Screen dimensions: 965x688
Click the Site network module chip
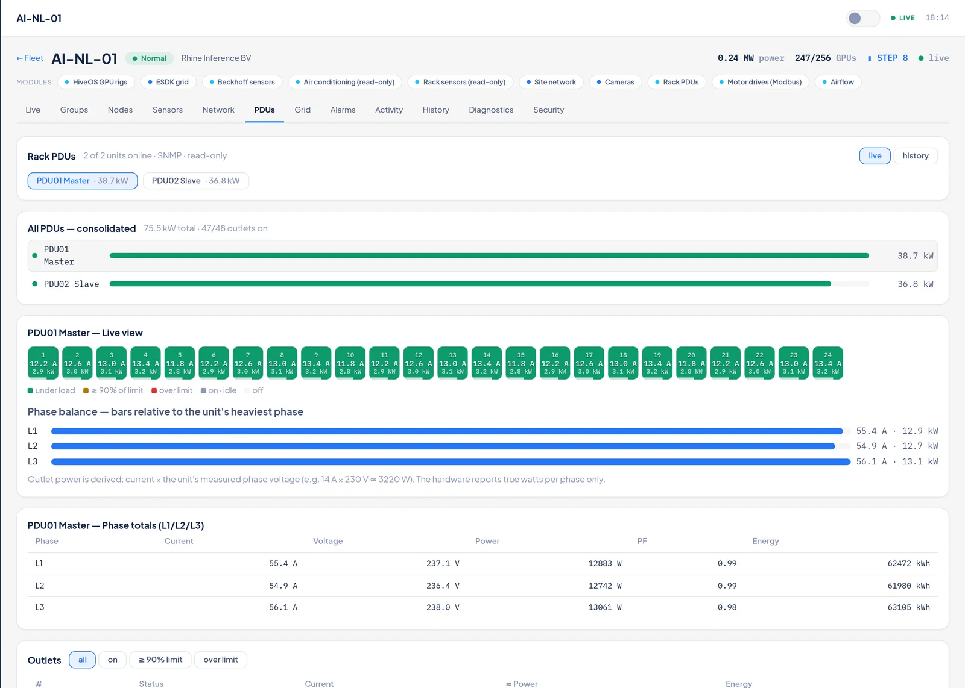coord(551,82)
